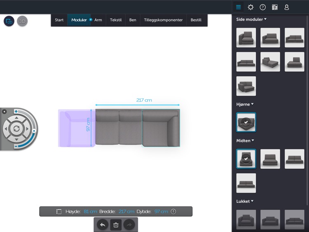Open help question mark in top bar
Image resolution: width=309 pixels, height=232 pixels.
pos(262,7)
